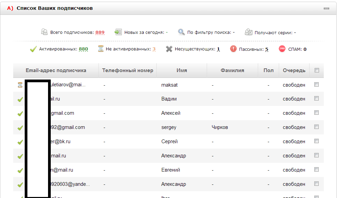Screen dimensions: 339x198
Task: Click the red SPAM icon
Action: point(282,49)
